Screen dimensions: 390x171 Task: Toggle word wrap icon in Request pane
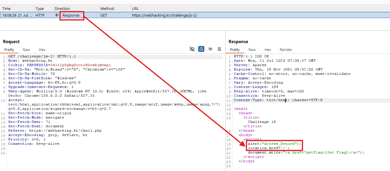click(201, 49)
